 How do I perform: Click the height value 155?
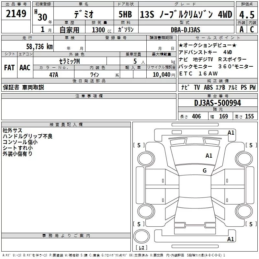pos(249,116)
